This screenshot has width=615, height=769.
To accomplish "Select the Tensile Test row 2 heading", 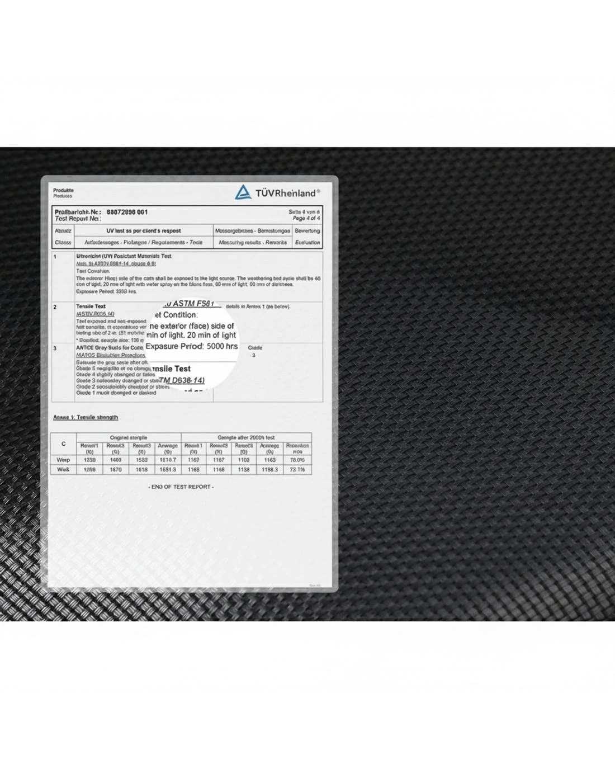I will [91, 306].
